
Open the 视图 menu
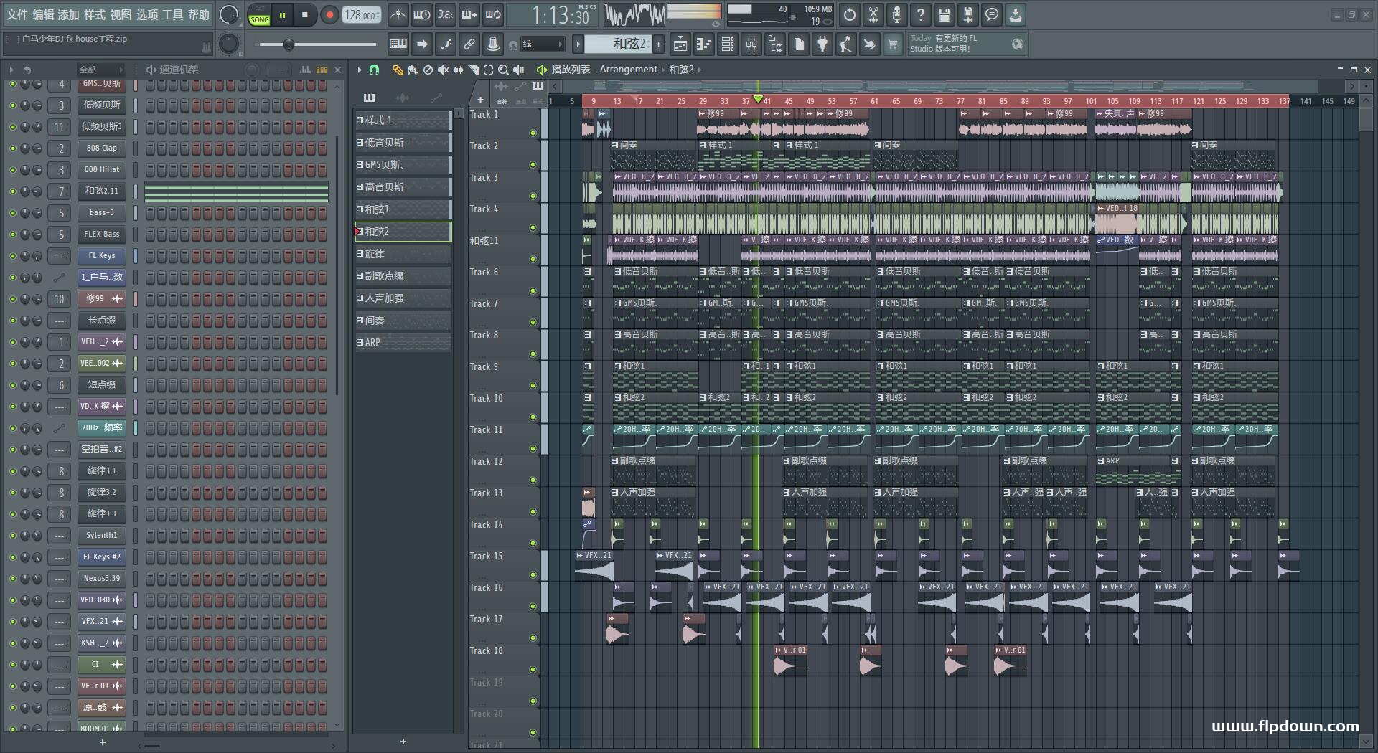121,14
